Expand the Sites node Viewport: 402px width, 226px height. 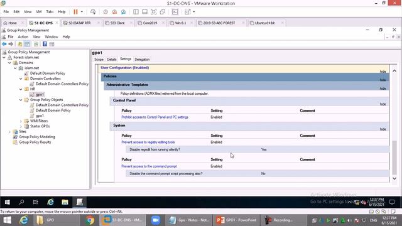click(9, 132)
